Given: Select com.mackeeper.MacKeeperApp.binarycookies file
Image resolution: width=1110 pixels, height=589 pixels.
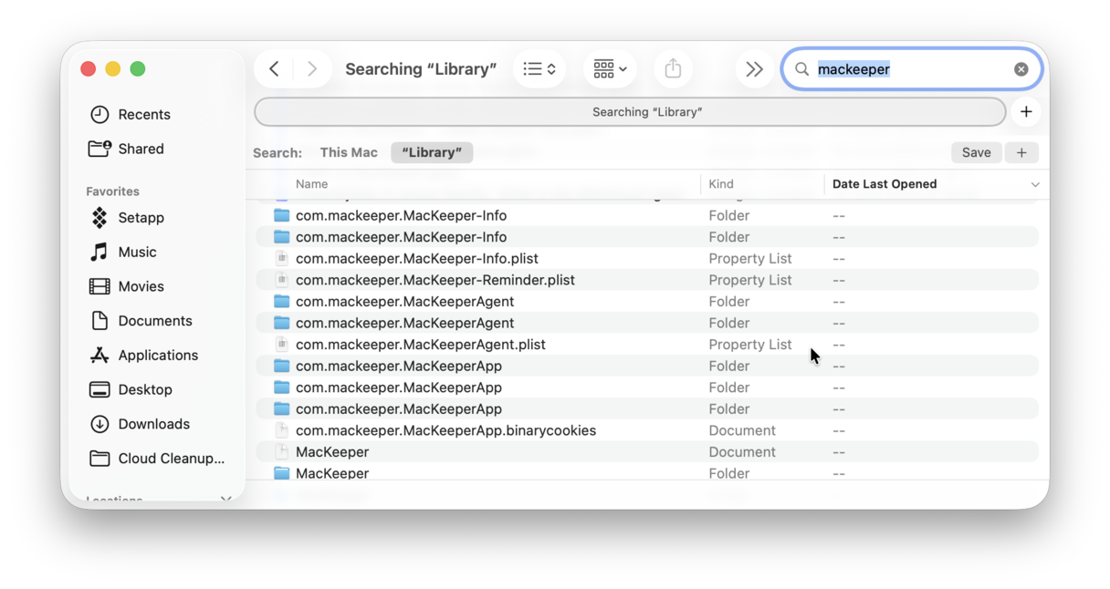Looking at the screenshot, I should (647, 430).
